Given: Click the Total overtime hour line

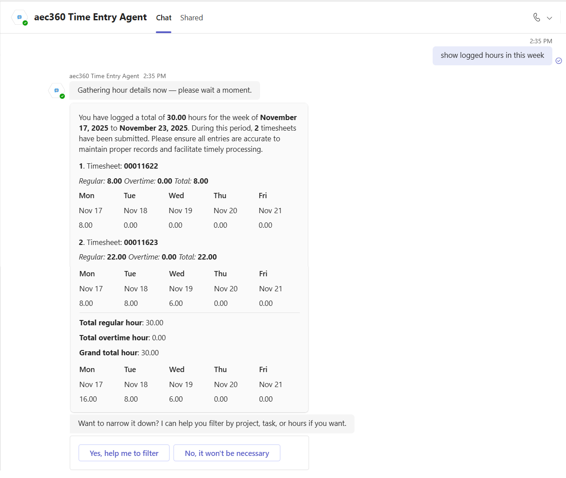Looking at the screenshot, I should pos(122,338).
